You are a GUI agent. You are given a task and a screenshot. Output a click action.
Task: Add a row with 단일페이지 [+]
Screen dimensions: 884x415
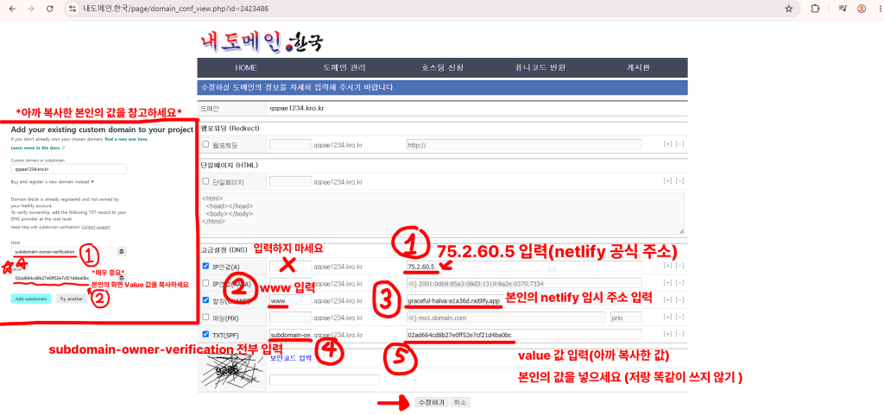tap(667, 181)
